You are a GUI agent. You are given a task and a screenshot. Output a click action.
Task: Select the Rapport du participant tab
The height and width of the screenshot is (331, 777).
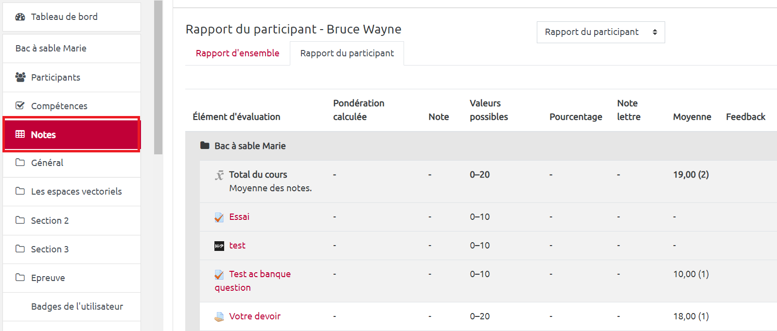point(347,53)
